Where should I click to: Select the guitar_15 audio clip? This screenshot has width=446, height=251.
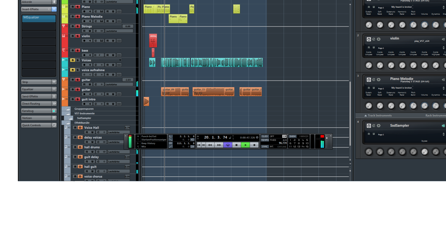click(x=208, y=92)
